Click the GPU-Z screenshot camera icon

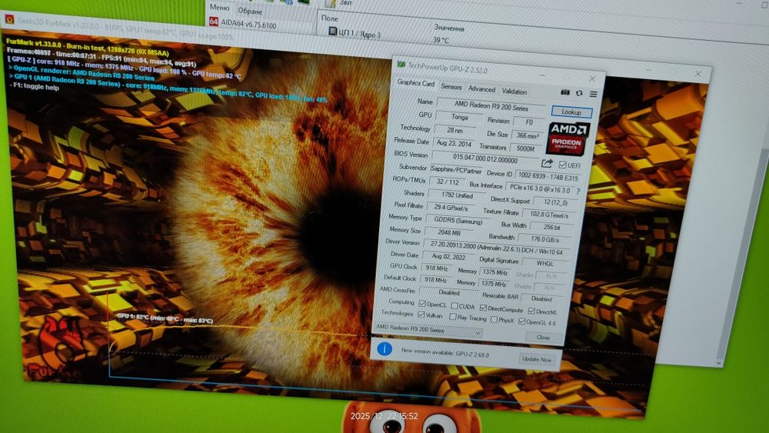tap(565, 92)
